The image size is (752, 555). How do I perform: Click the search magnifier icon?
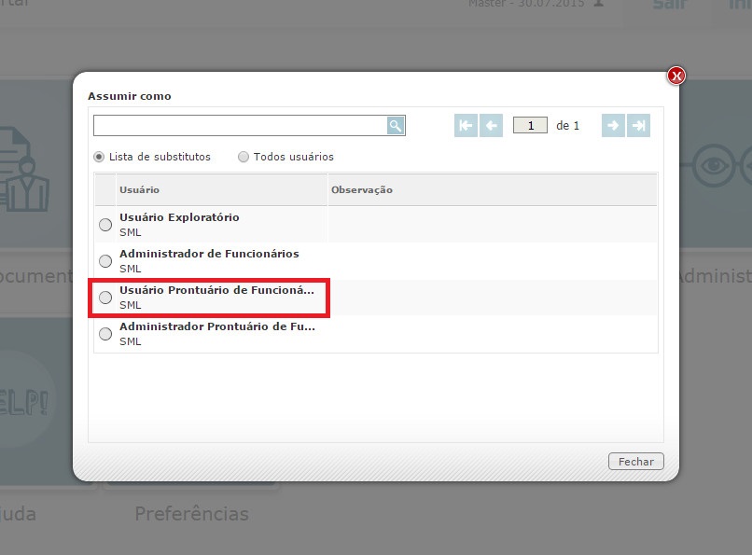[x=395, y=124]
